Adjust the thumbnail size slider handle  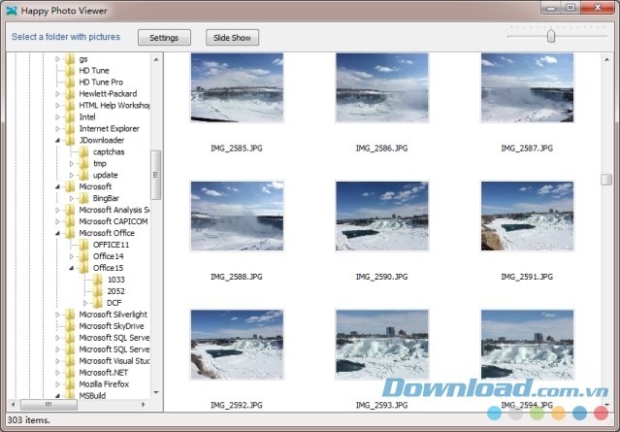point(551,36)
